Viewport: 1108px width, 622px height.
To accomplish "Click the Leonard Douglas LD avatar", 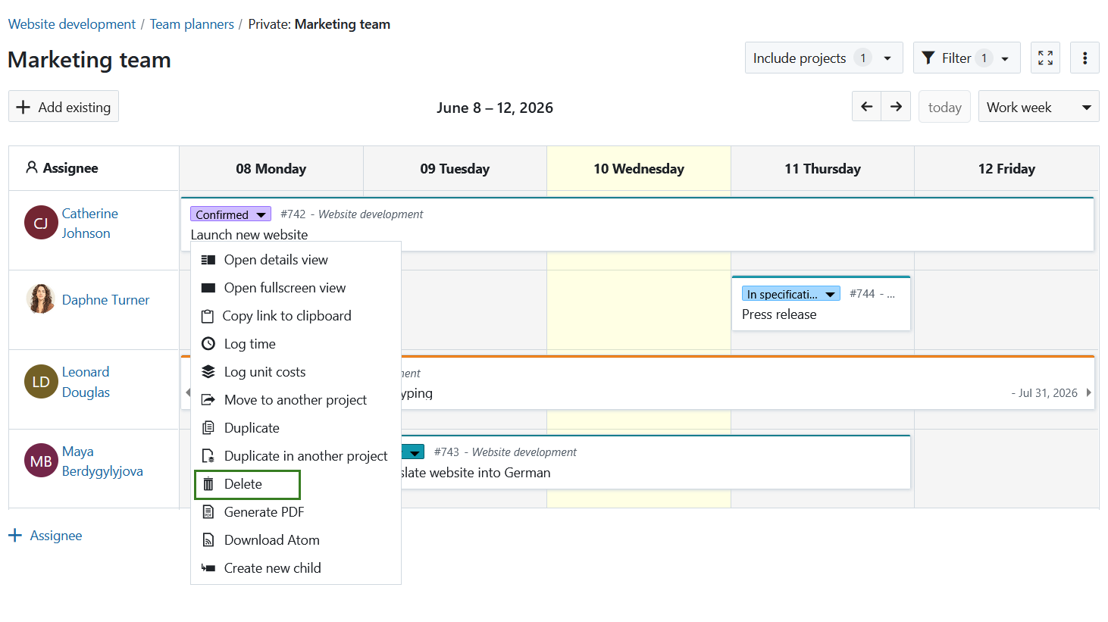I will tap(41, 382).
